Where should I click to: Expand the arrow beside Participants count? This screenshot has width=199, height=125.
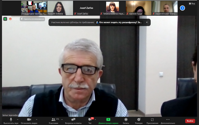click(x=62, y=120)
